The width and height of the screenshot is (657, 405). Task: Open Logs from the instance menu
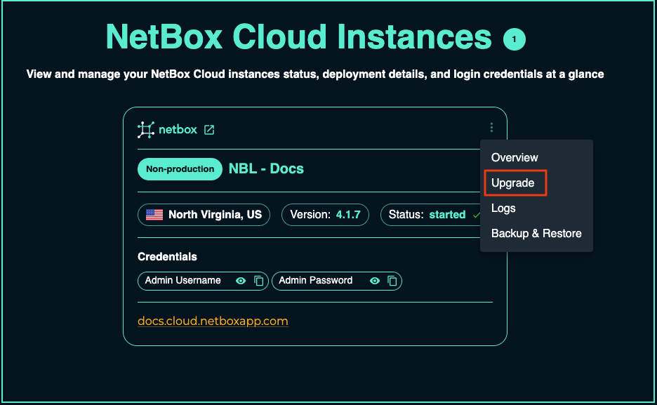(503, 208)
